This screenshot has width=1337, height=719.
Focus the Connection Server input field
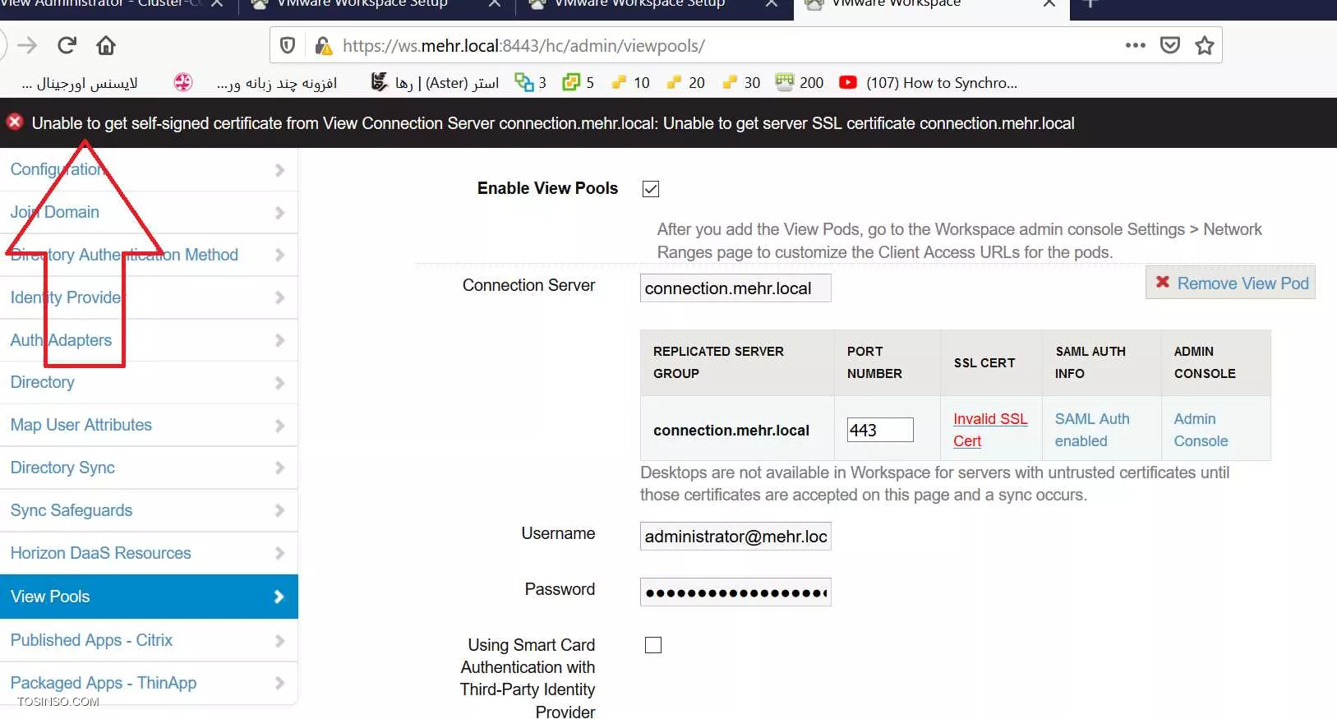click(x=735, y=288)
